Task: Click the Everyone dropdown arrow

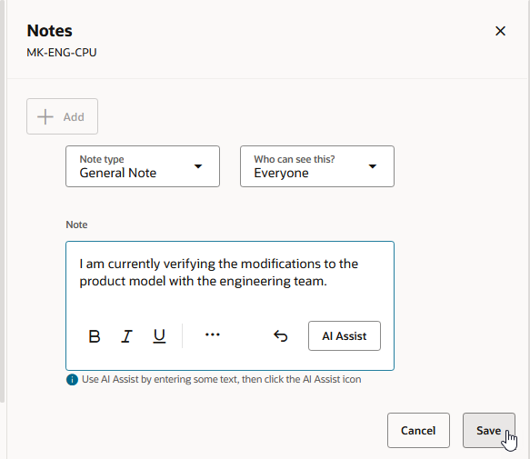Action: click(373, 166)
